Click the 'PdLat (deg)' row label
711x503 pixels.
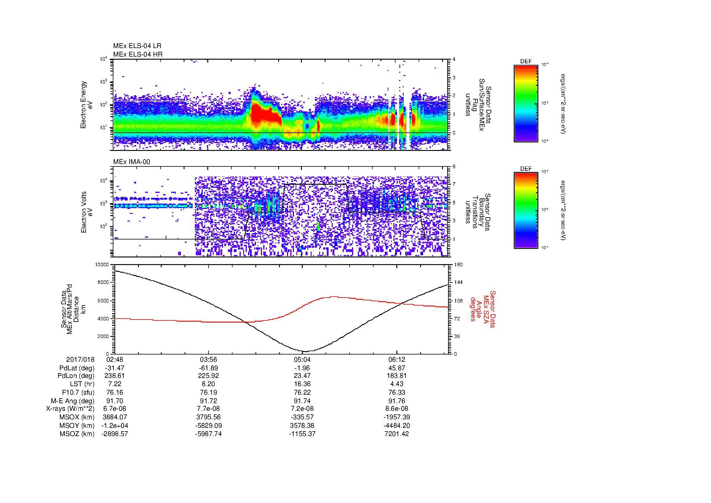[77, 368]
